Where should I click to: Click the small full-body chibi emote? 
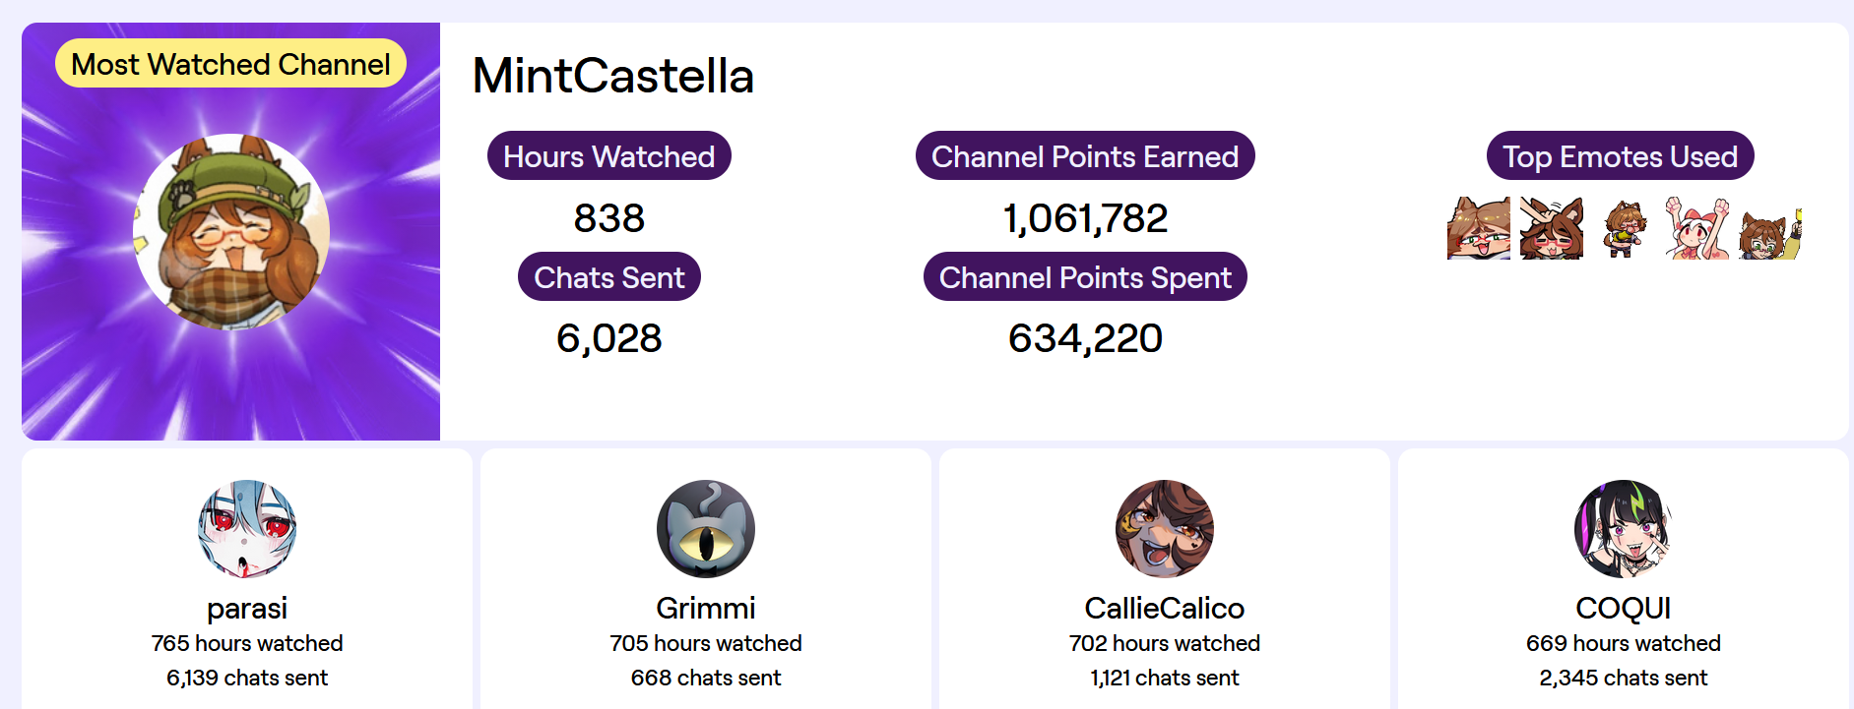(x=1624, y=228)
